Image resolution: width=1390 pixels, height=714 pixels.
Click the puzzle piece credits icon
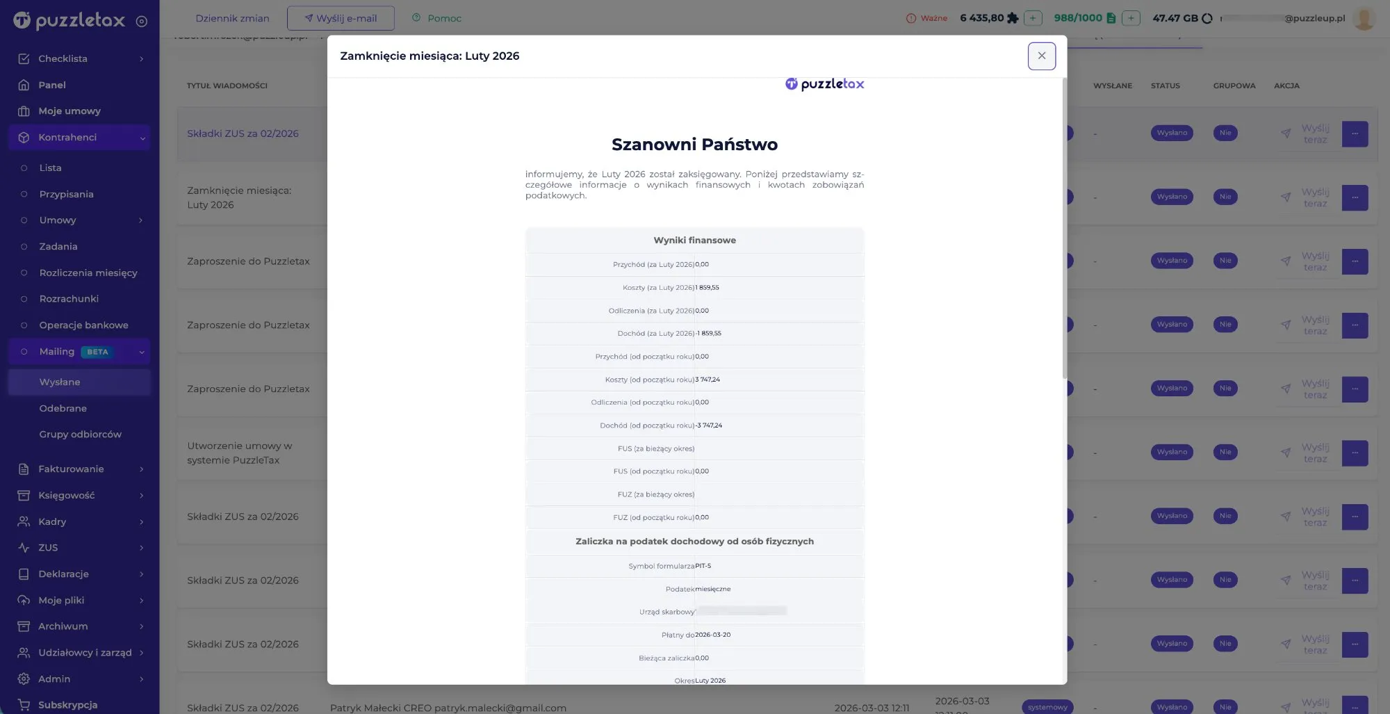1013,18
